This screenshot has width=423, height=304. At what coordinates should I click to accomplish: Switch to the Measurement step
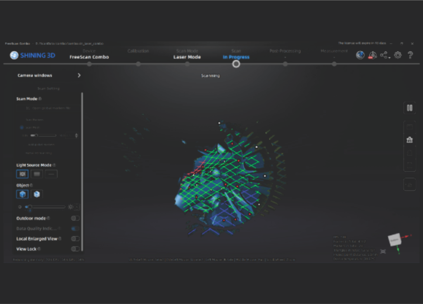click(334, 64)
